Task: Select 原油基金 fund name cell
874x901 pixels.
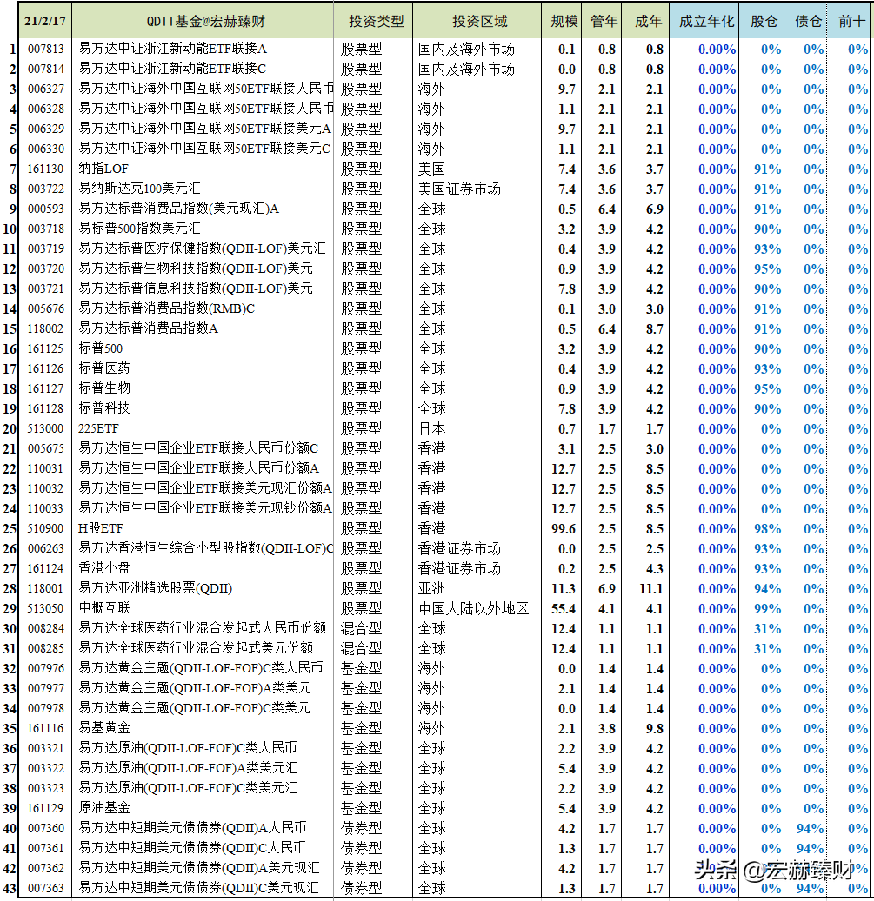Action: point(104,809)
